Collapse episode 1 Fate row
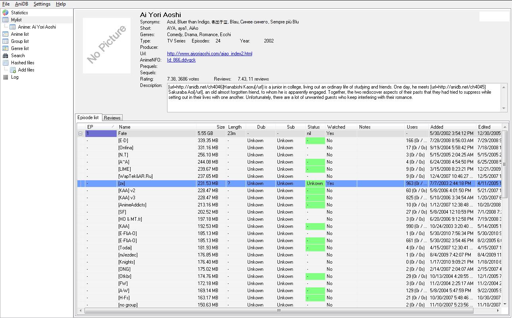This screenshot has height=318, width=512. click(x=80, y=134)
